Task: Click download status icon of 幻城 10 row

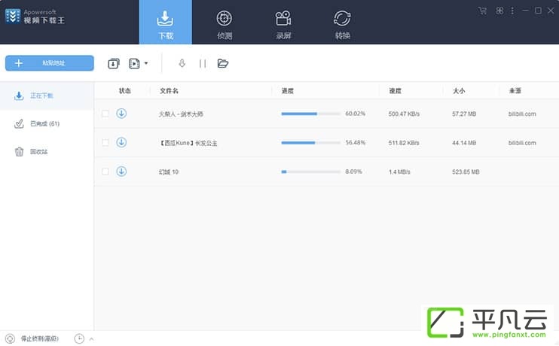Action: pos(121,171)
